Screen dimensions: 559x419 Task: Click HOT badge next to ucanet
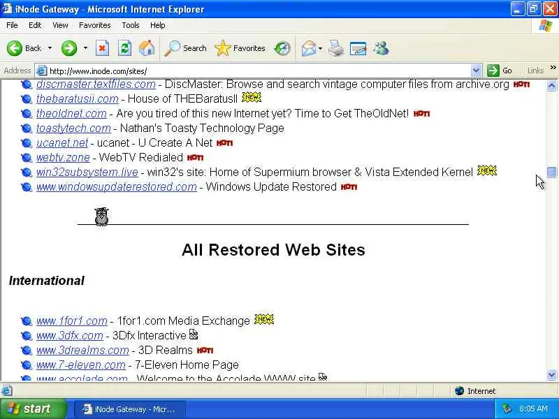(x=224, y=143)
